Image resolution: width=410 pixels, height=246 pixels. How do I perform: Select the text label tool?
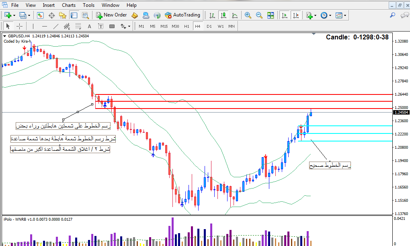[90, 26]
